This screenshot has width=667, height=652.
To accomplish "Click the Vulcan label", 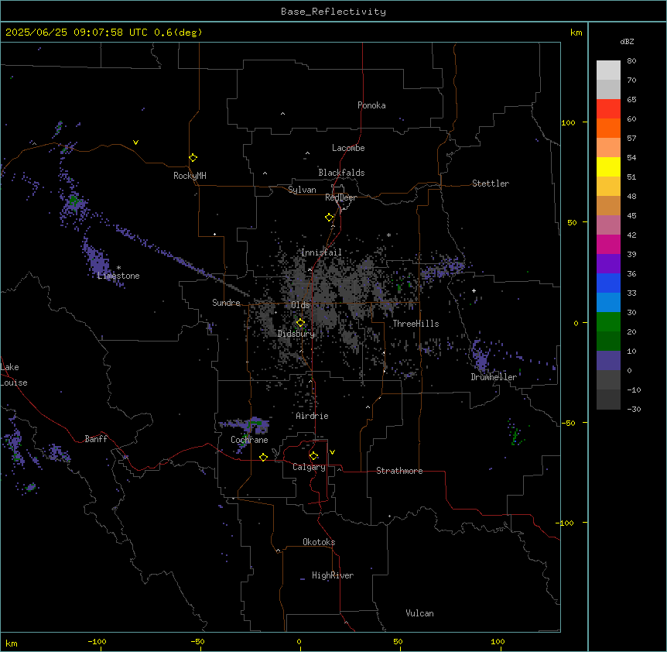I will coord(419,613).
